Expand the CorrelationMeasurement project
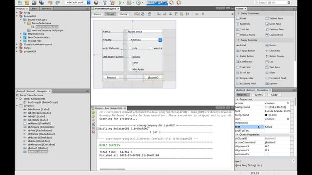312x175 pixels. [x=17, y=44]
